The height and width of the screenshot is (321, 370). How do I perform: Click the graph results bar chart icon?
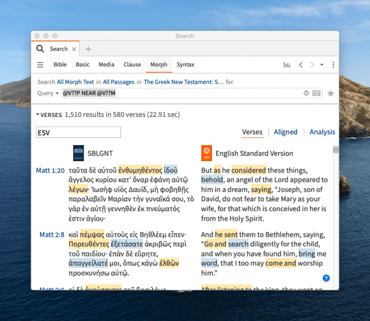(x=286, y=65)
